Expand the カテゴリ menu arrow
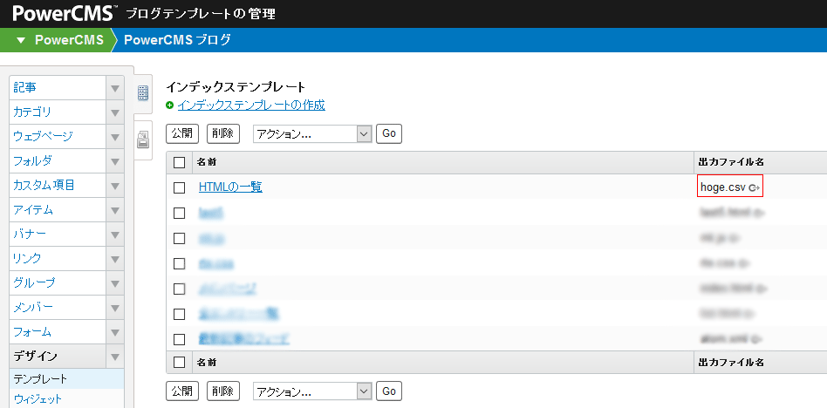The image size is (827, 408). click(115, 112)
